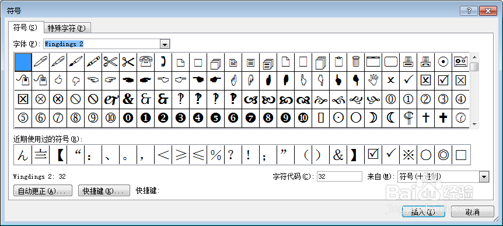
Task: Click the symbol grid scroll-up arrow
Action: pos(475,57)
